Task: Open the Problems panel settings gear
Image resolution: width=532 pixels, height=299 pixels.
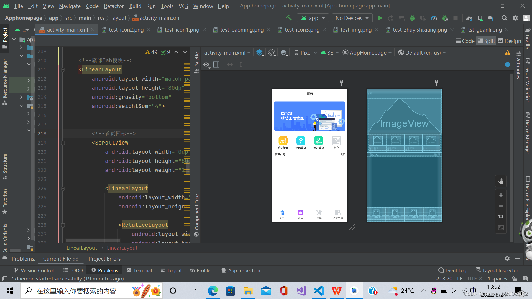Action: 507,258
